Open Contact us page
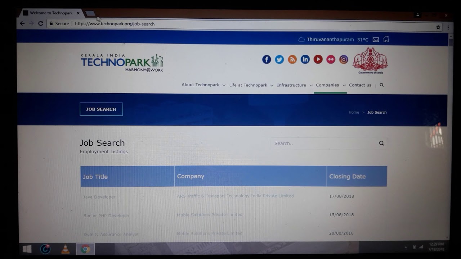This screenshot has width=461, height=259. click(360, 85)
